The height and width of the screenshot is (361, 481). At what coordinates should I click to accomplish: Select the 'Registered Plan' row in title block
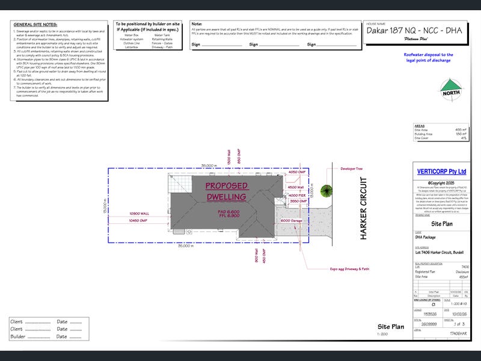(x=442, y=272)
